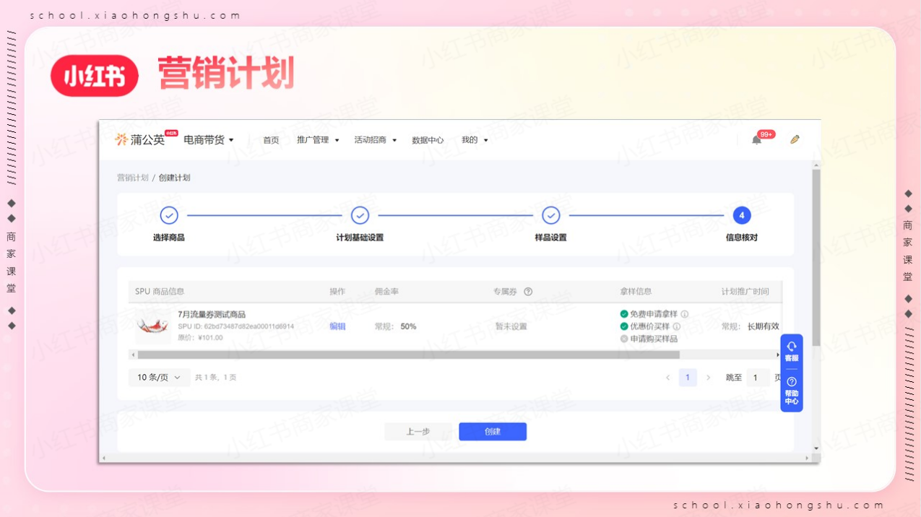Screen dimensions: 921x517
Task: Click the 计划推广时间 column header
Action: click(745, 292)
